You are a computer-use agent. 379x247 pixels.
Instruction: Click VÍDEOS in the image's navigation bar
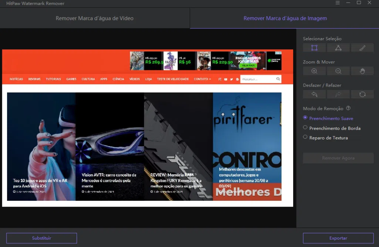(x=134, y=79)
